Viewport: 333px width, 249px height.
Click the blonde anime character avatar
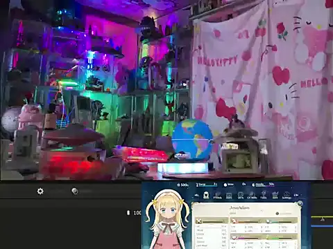click(x=168, y=219)
